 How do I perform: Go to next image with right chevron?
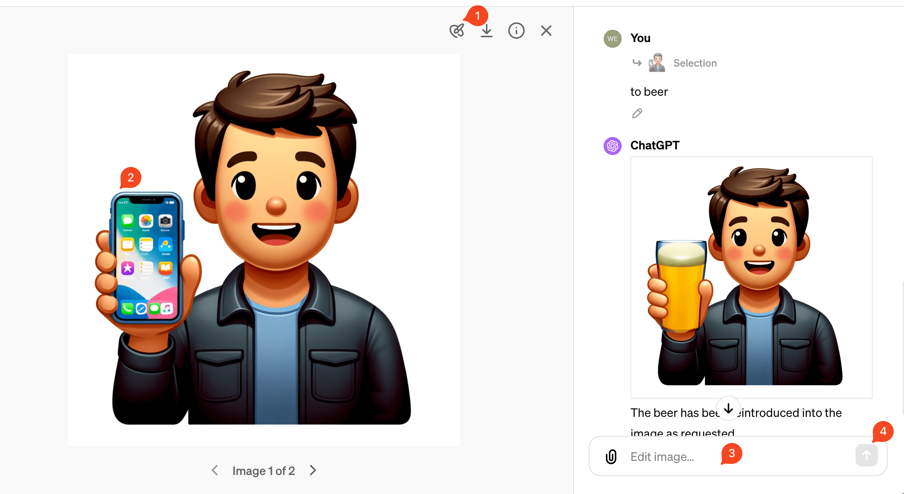click(x=313, y=471)
